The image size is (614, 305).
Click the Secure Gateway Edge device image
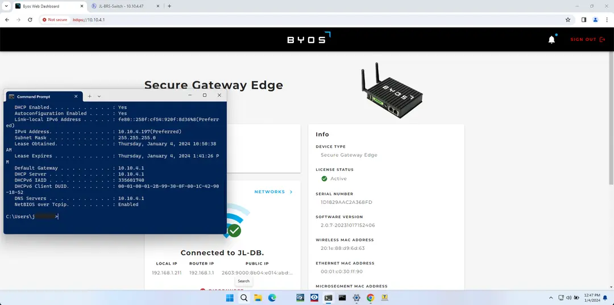(391, 91)
